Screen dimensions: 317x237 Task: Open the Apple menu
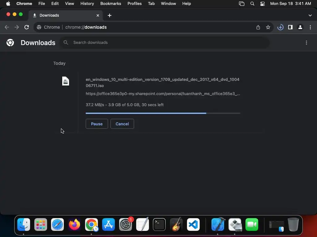pos(8,4)
